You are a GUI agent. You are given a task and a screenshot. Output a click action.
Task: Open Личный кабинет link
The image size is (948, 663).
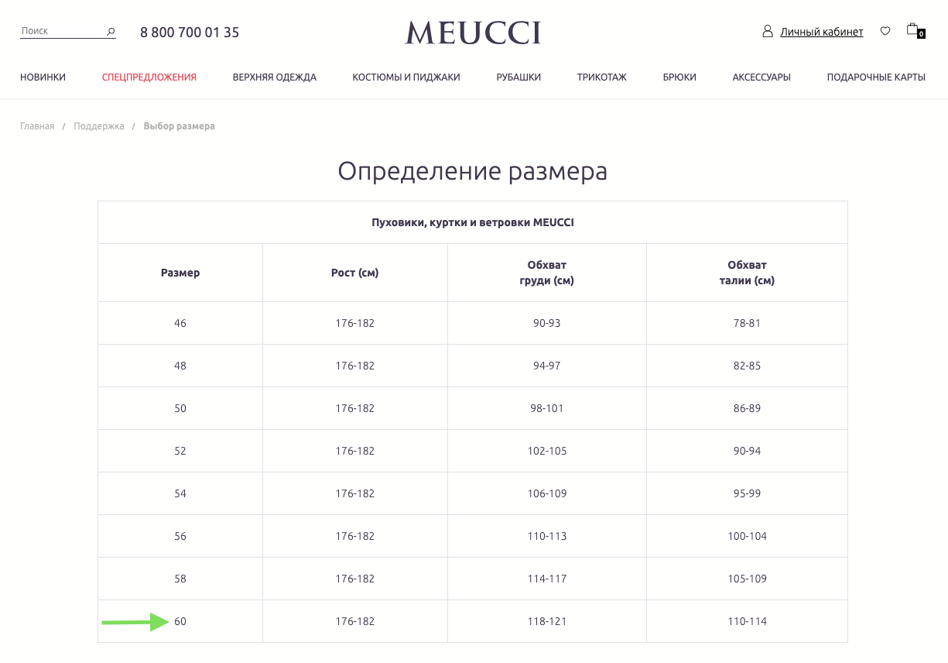tap(821, 32)
